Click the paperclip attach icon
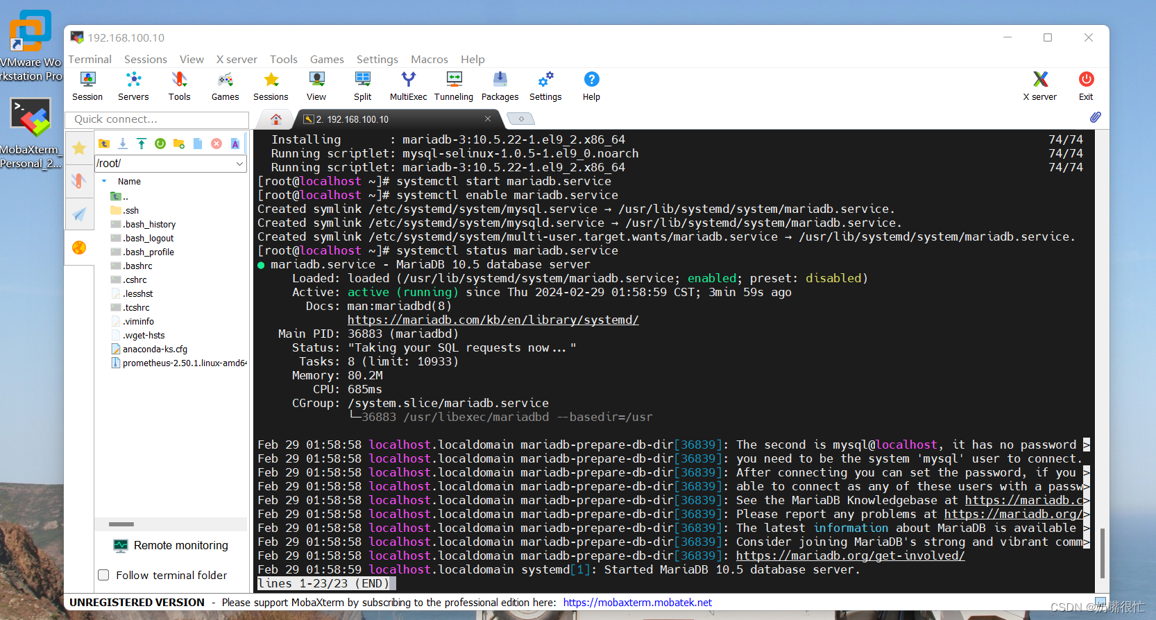 click(x=1095, y=117)
